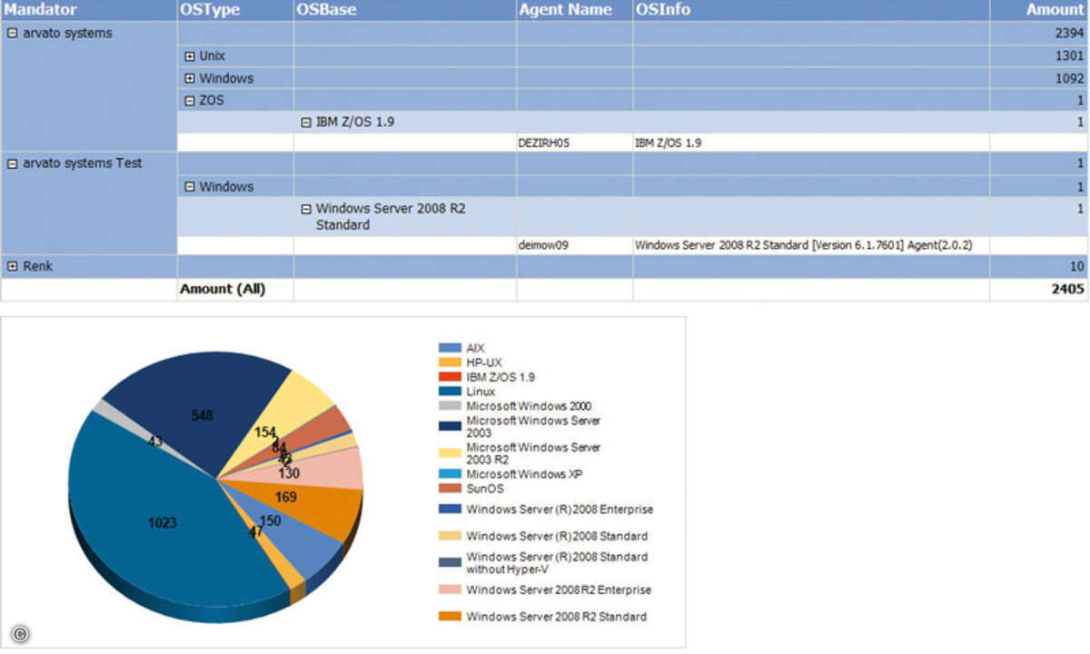Select the IBM Z/OS 1.9 legend swatch

coord(450,377)
